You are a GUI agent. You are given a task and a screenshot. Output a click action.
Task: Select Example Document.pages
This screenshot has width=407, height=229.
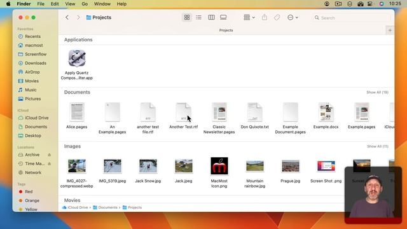click(290, 112)
